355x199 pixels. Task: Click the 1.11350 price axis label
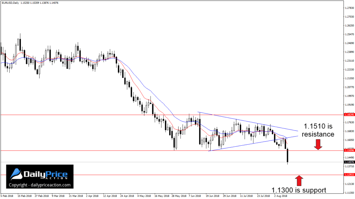tap(349, 193)
